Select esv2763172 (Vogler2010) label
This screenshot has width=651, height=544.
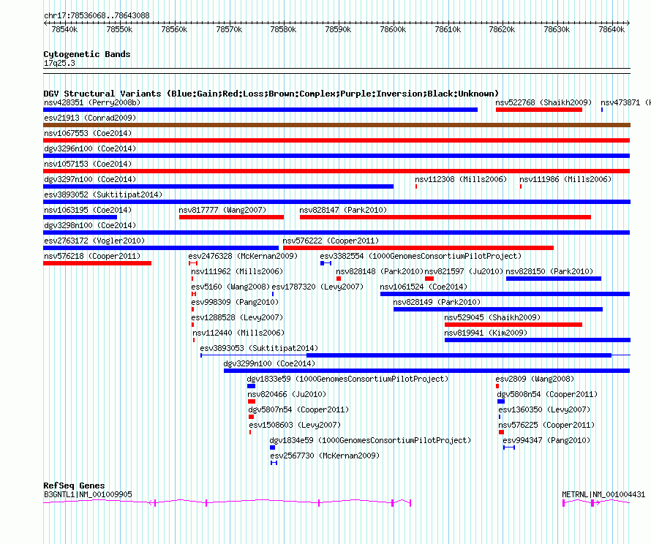(94, 241)
